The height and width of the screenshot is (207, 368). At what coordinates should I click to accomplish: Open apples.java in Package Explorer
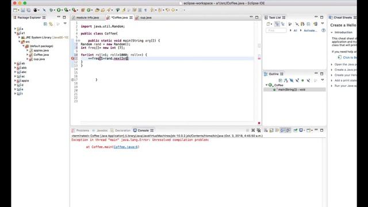(41, 51)
